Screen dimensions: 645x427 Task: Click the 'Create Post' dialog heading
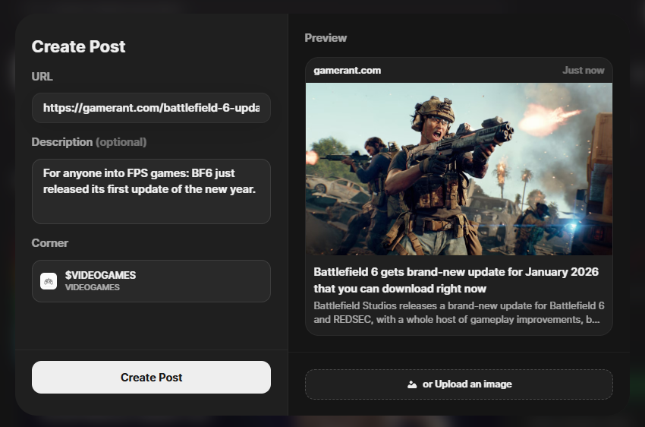pyautogui.click(x=79, y=46)
